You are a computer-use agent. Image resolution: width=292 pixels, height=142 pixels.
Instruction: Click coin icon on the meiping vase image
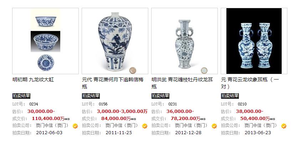[x=133, y=70]
